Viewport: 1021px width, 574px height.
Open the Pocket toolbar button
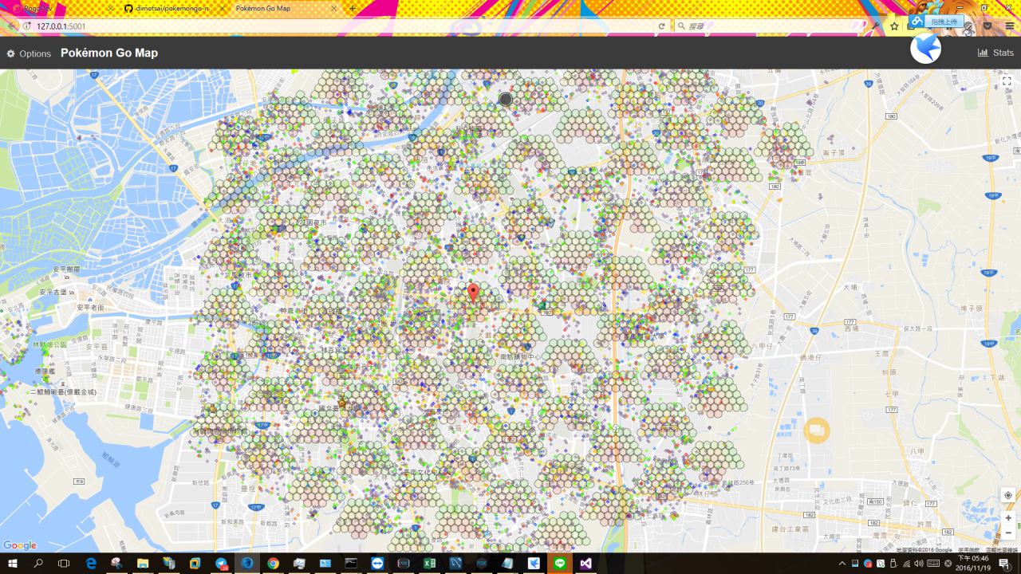[988, 26]
